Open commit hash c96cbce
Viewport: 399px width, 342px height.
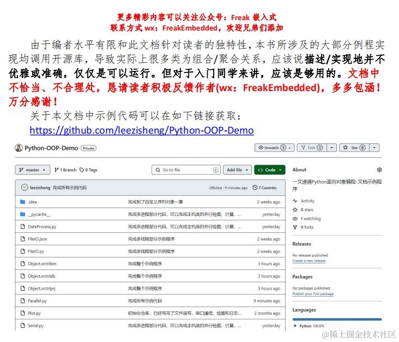(215, 188)
